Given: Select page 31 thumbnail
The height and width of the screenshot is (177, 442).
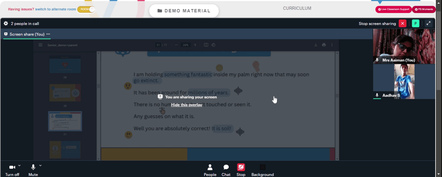Looking at the screenshot, I should click(x=65, y=121).
